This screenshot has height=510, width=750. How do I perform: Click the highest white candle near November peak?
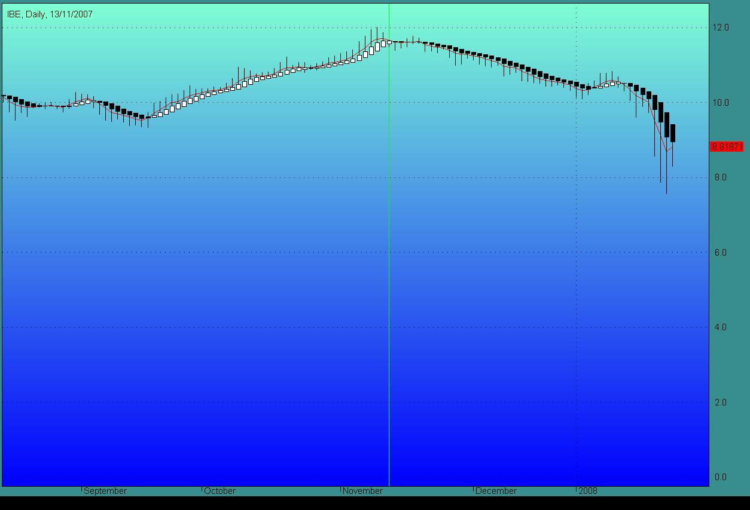[383, 43]
